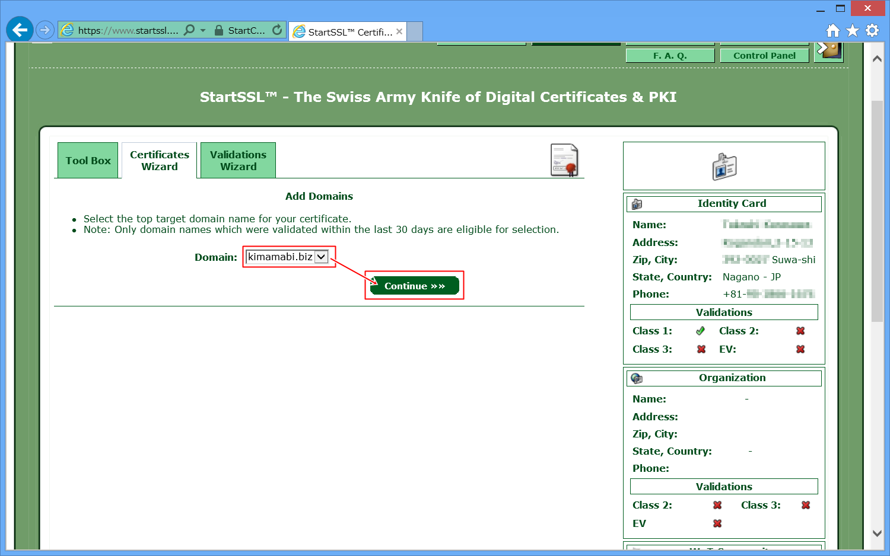Screen dimensions: 890x556
Task: Click the scrollbar down arrow
Action: click(877, 533)
